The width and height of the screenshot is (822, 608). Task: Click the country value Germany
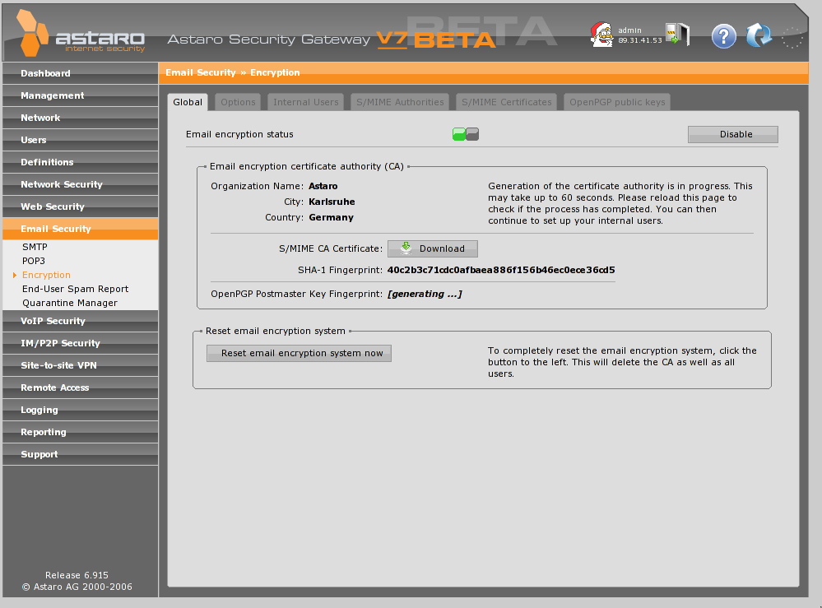[332, 217]
